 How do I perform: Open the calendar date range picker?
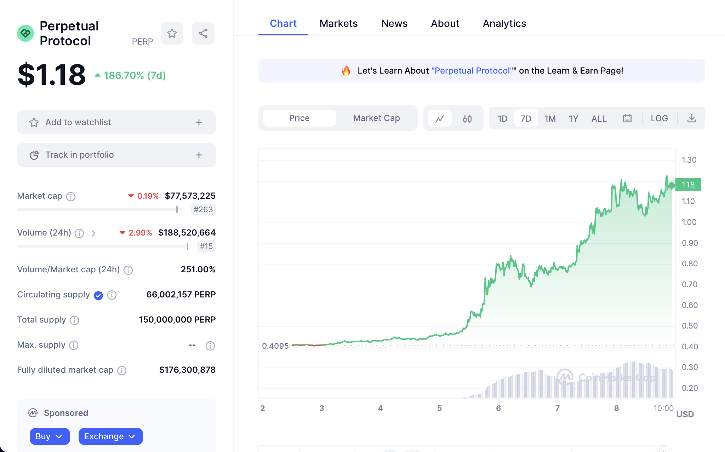(x=627, y=118)
